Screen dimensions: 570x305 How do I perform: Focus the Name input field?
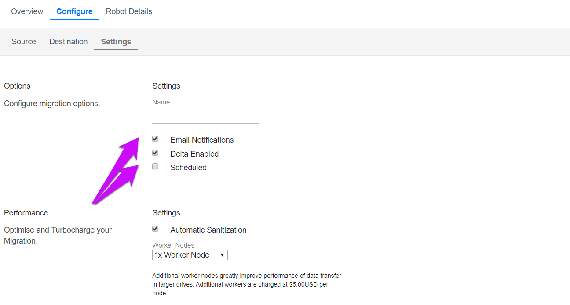tap(205, 117)
